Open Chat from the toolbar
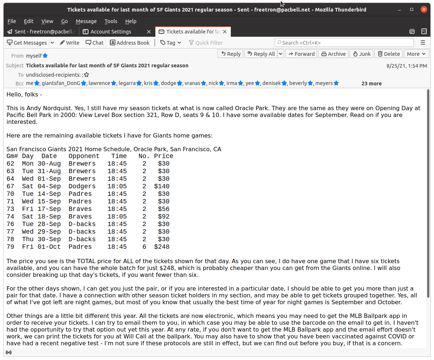434x360 pixels. click(x=95, y=43)
